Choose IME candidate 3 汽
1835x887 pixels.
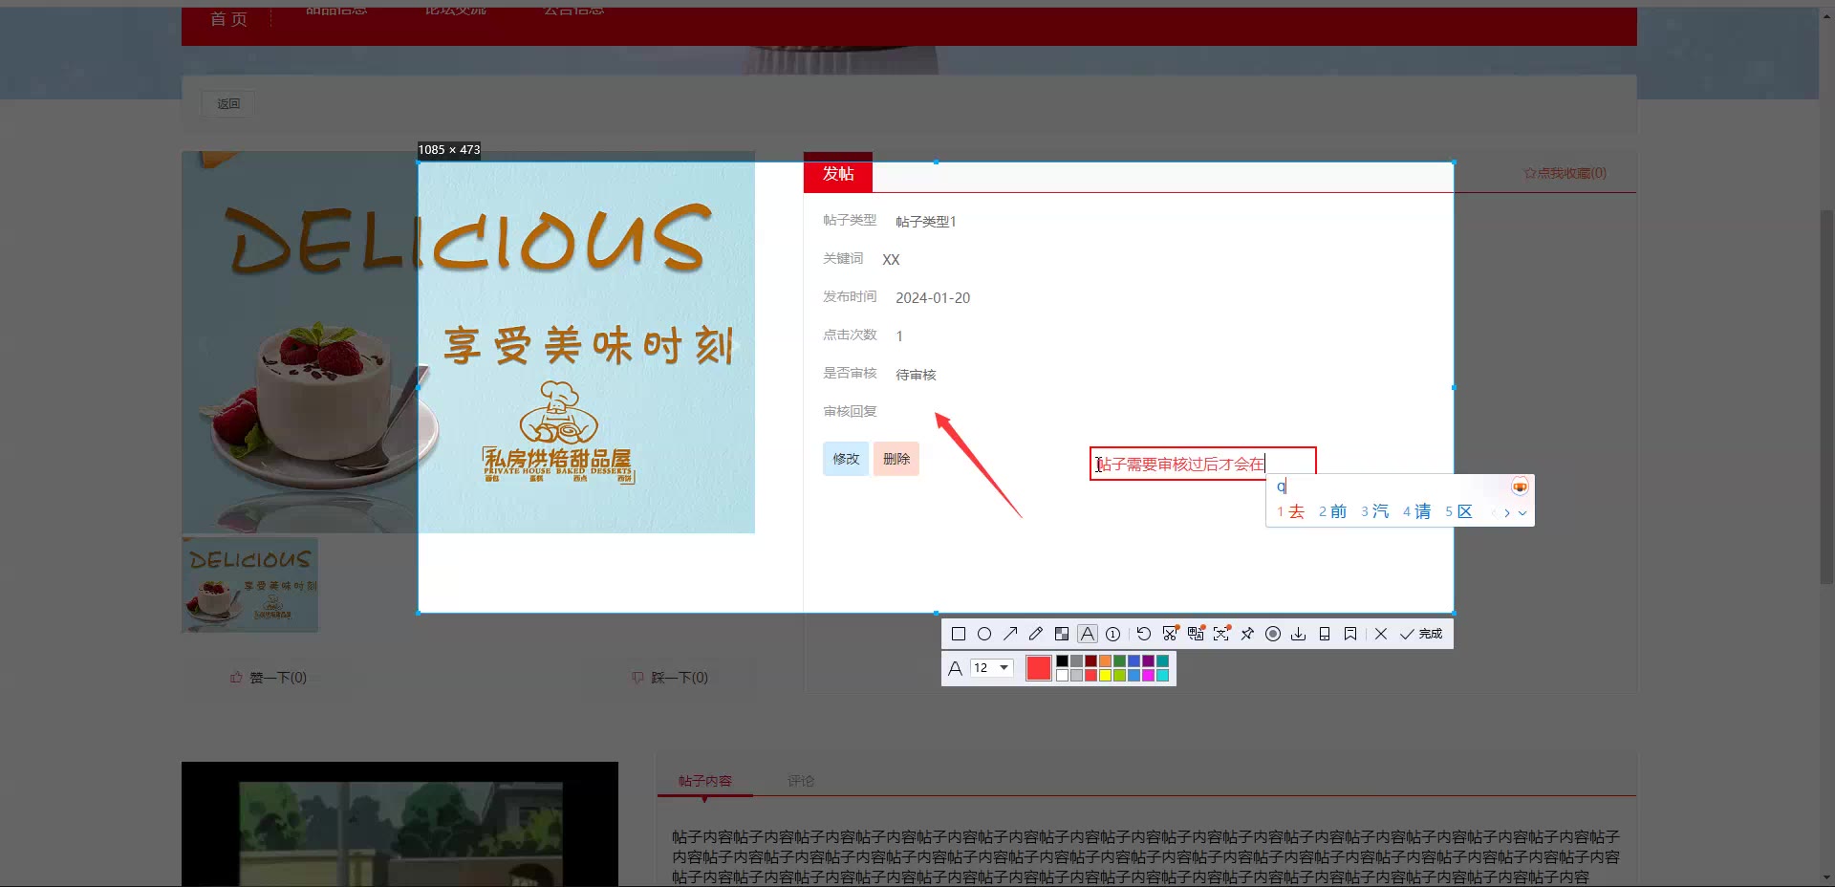click(x=1374, y=512)
